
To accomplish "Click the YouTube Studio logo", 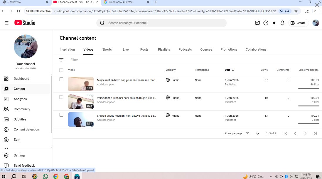I will (25, 23).
